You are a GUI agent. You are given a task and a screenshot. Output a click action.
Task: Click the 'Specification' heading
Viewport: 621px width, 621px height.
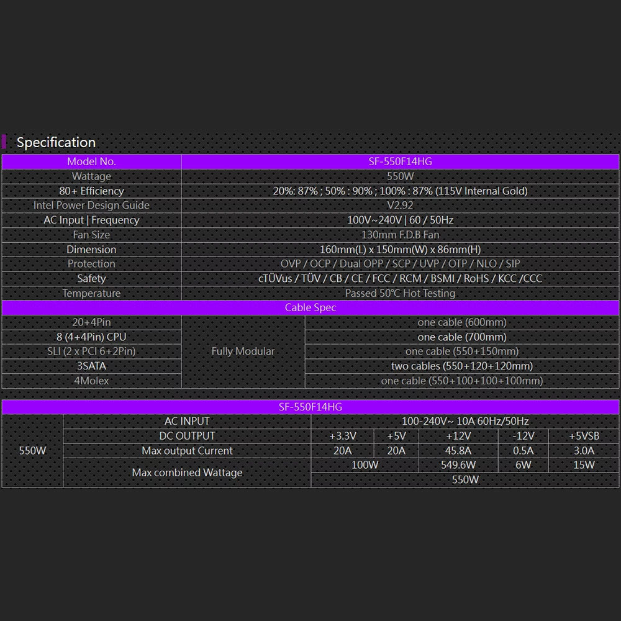[56, 142]
